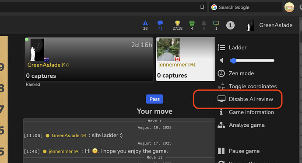This screenshot has width=302, height=163.
Task: Click the Move 1 divider label in chat
Action: pos(155,121)
